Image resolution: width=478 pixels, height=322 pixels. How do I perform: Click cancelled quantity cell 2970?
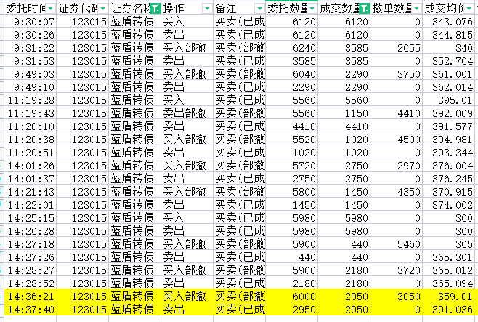[x=397, y=166]
